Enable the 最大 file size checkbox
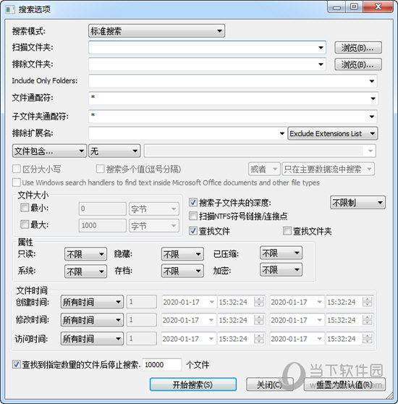 click(25, 224)
